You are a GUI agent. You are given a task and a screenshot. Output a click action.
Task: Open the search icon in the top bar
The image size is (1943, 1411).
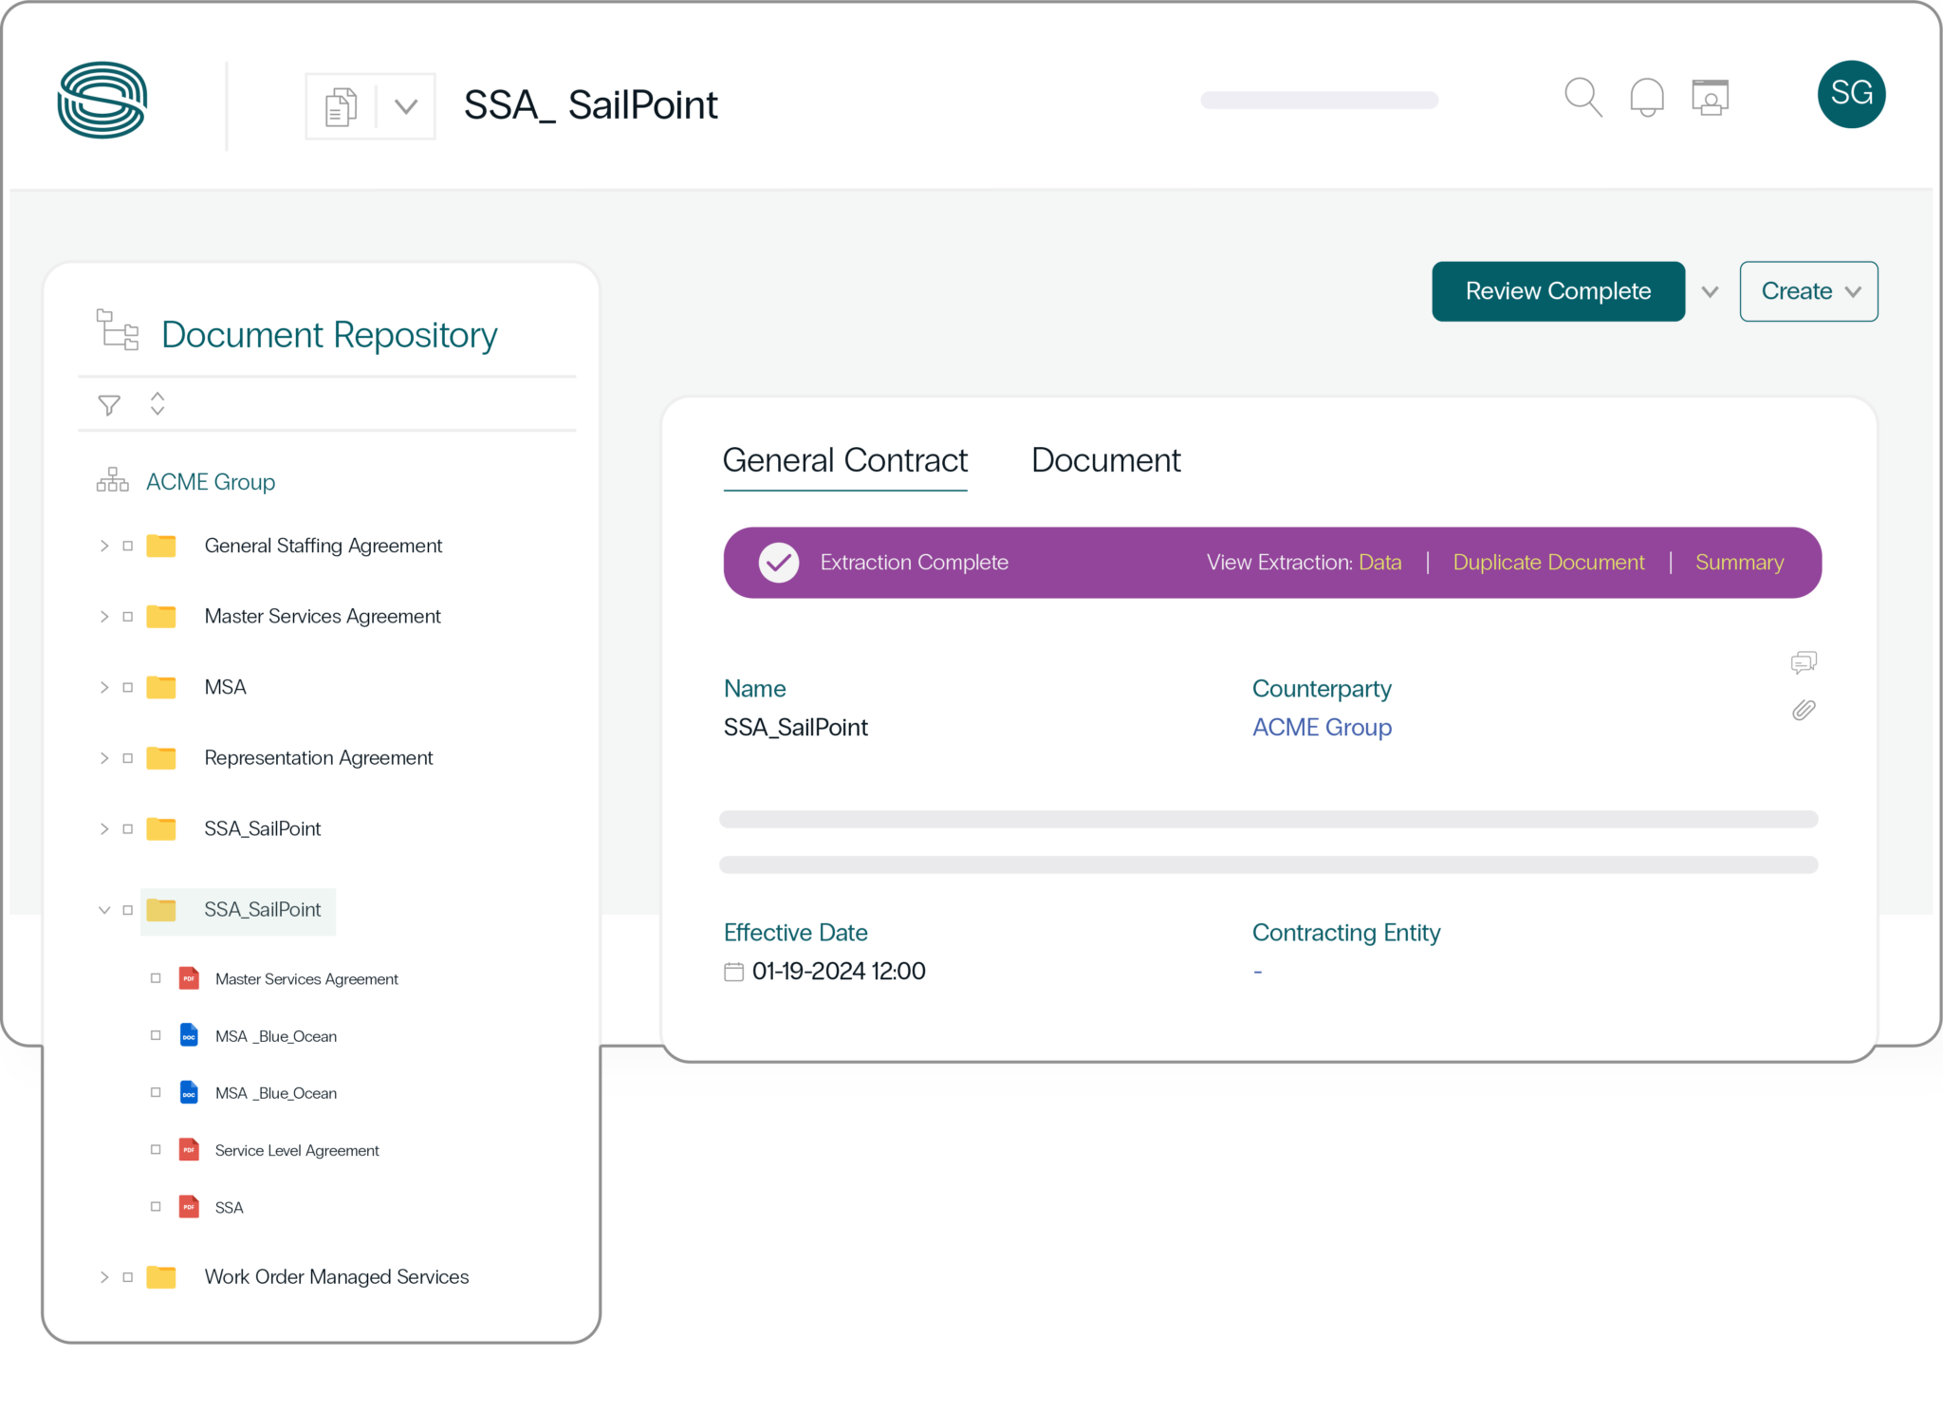1582,96
